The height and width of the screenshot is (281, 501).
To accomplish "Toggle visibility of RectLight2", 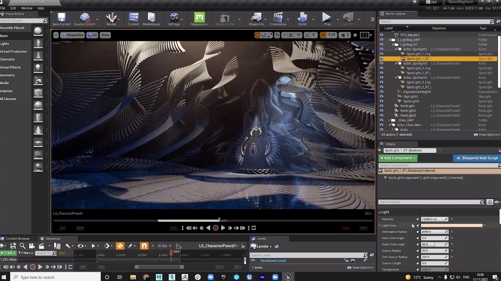I will click(381, 111).
